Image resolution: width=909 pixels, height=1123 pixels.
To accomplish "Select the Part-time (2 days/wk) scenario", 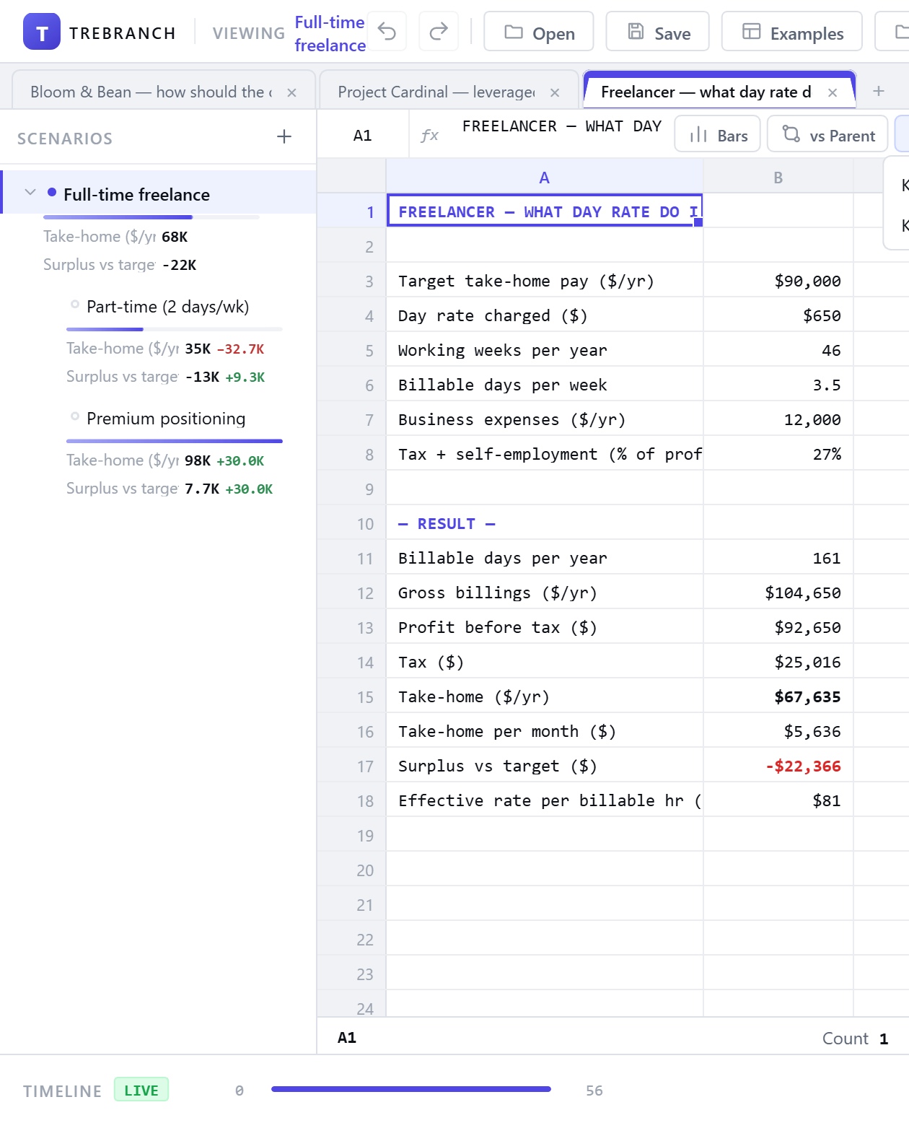I will click(x=167, y=307).
